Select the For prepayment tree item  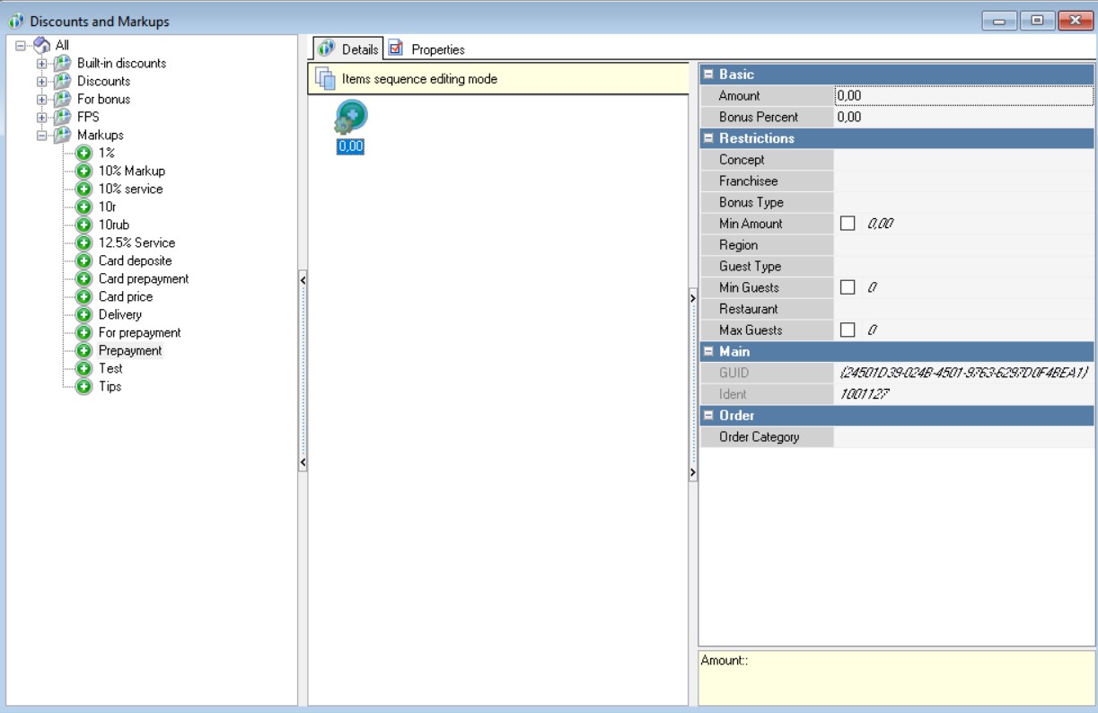coord(139,333)
